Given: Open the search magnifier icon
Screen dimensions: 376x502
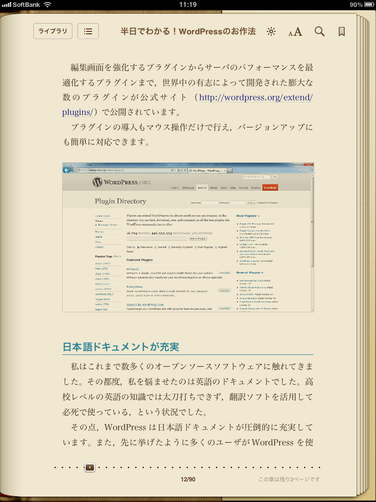Looking at the screenshot, I should click(x=319, y=31).
